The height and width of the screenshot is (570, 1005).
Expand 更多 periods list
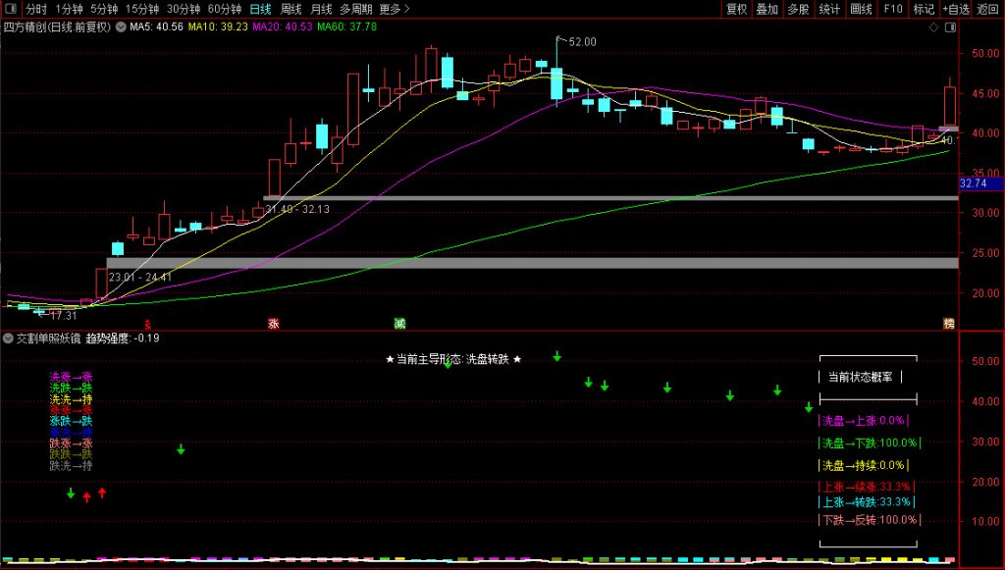tap(394, 9)
